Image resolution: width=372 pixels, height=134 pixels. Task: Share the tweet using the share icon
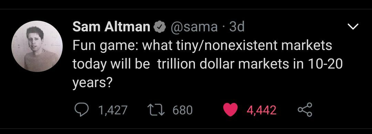tap(305, 110)
